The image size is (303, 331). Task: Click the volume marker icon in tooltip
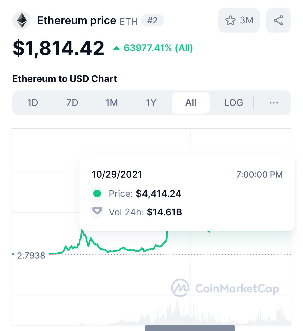pyautogui.click(x=97, y=211)
